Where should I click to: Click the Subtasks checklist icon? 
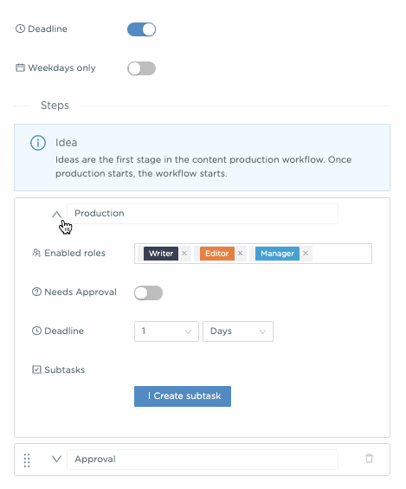(x=36, y=370)
